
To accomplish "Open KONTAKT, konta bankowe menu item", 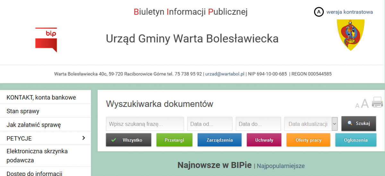I will [x=41, y=98].
